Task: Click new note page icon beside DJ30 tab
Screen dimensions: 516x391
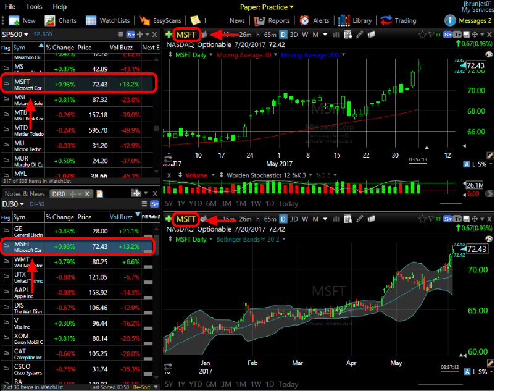Action: point(99,194)
